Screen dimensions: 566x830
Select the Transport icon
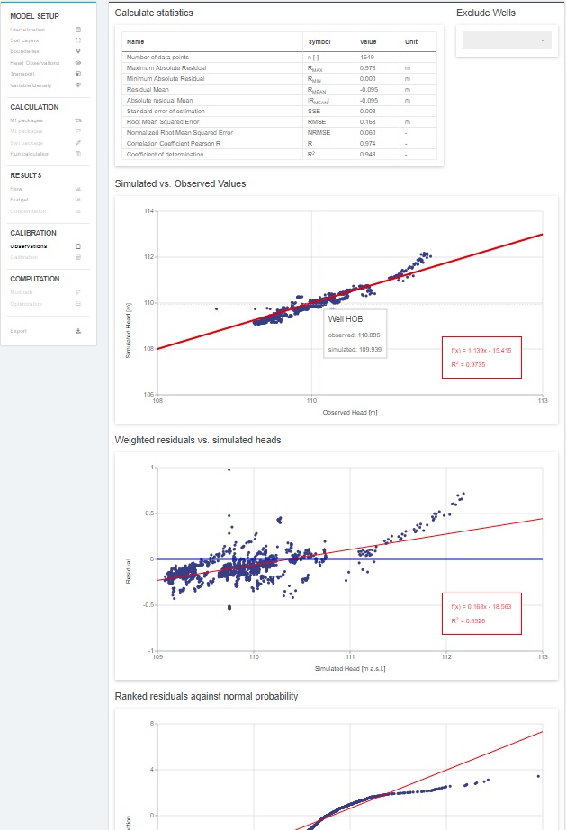pos(80,74)
